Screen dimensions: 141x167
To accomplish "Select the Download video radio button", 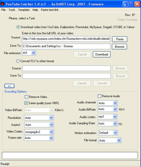I will pos(18,27).
